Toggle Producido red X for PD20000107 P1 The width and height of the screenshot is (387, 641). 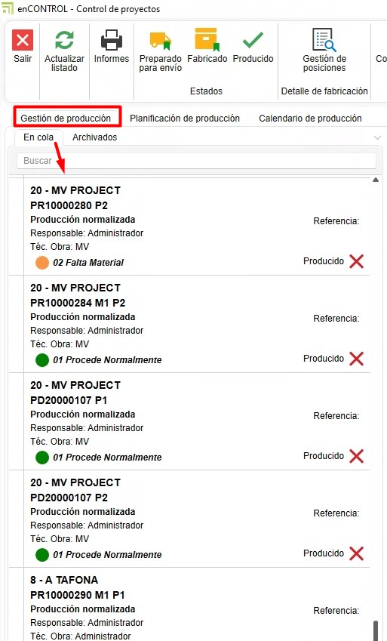(x=356, y=456)
